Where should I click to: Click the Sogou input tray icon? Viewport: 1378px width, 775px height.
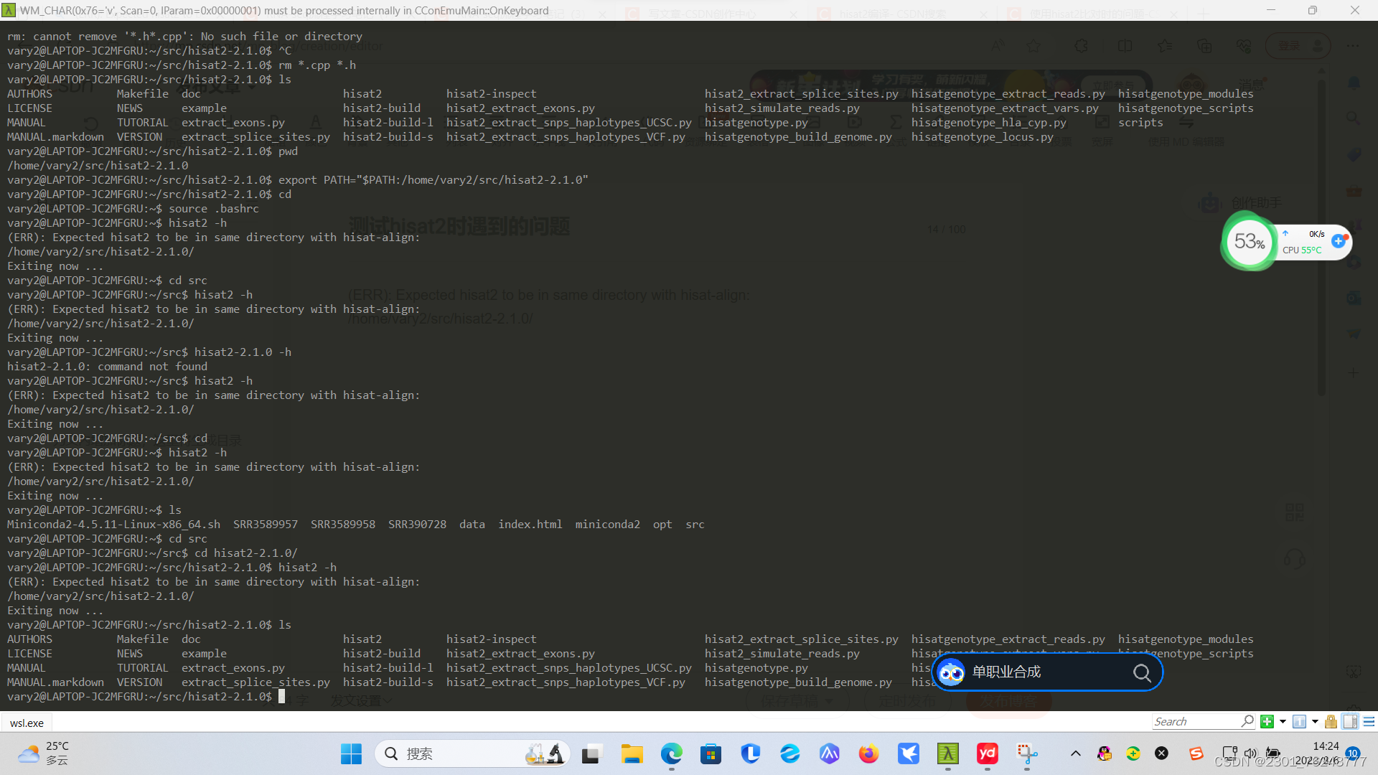click(x=1196, y=753)
